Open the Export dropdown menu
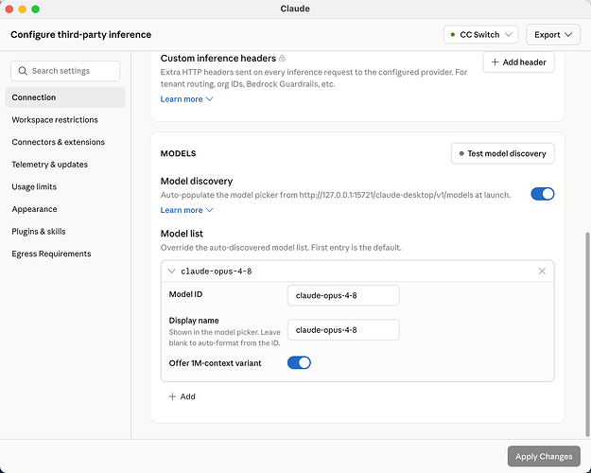Screen dimensions: 591x473 [x=553, y=35]
